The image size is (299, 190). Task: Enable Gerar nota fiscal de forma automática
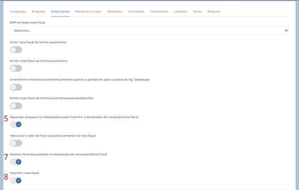[x=16, y=50]
